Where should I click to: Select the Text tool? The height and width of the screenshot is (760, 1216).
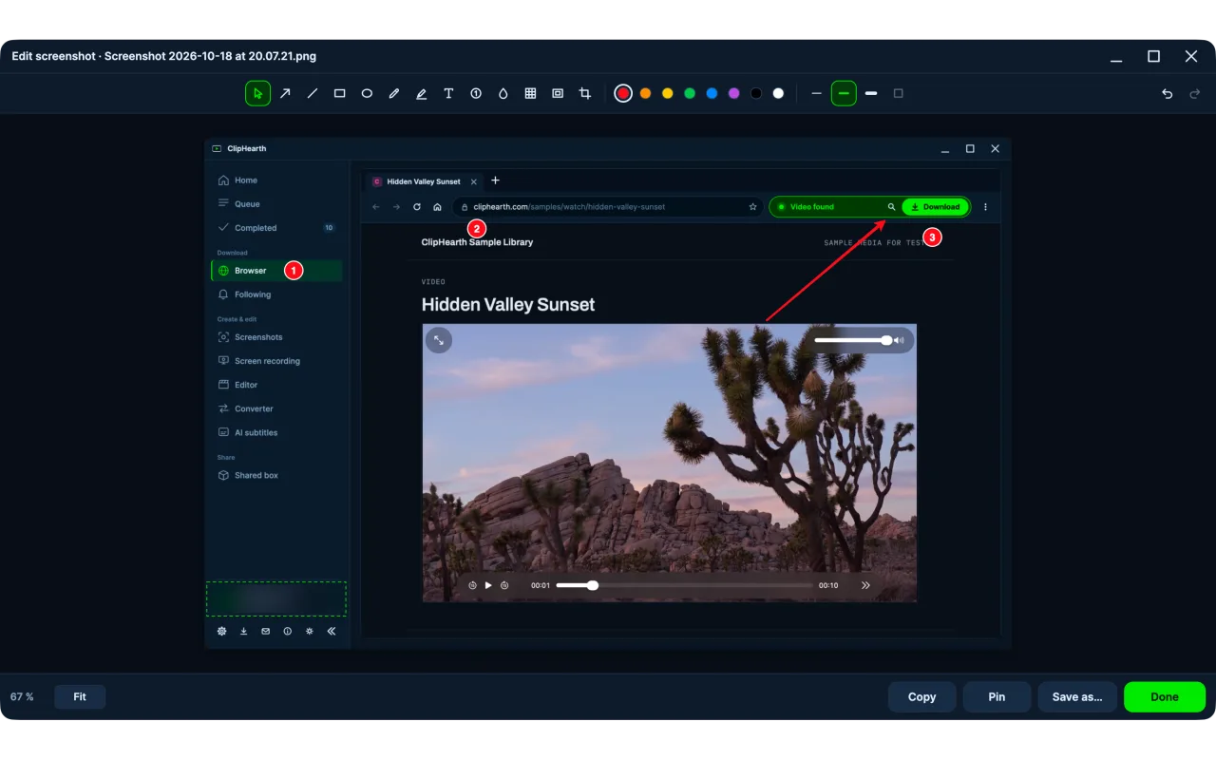pos(448,93)
